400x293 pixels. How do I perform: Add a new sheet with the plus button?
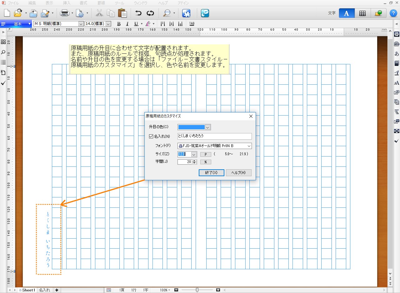[57, 290]
